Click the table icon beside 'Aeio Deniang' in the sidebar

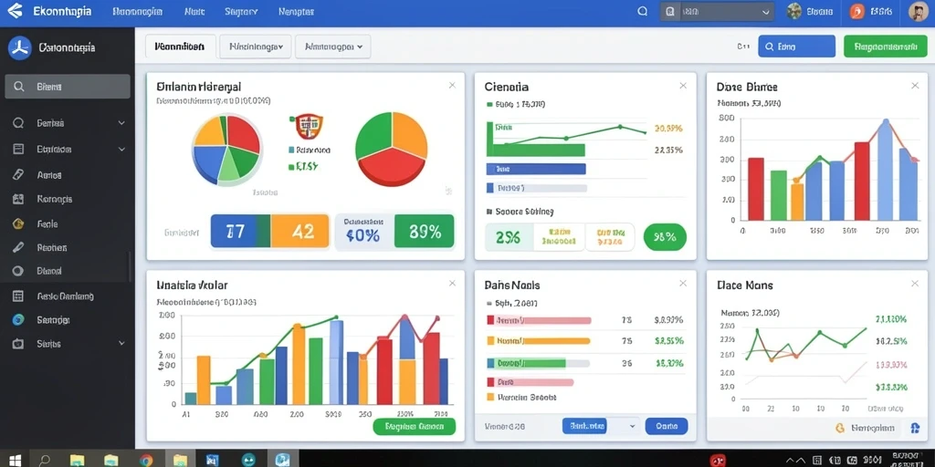tap(18, 296)
